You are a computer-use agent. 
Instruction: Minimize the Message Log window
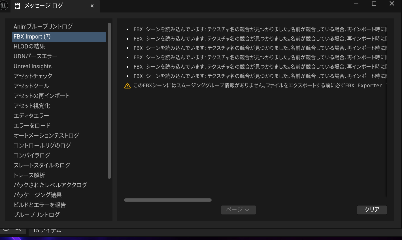pos(356,4)
